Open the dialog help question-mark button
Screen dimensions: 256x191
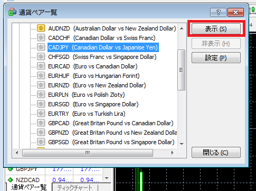(x=218, y=12)
